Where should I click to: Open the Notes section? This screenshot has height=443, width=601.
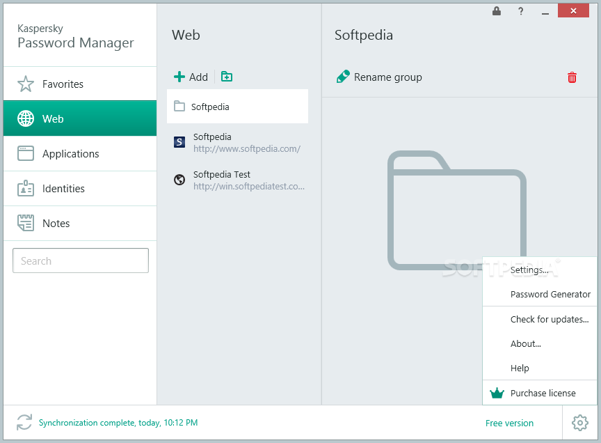click(x=80, y=224)
